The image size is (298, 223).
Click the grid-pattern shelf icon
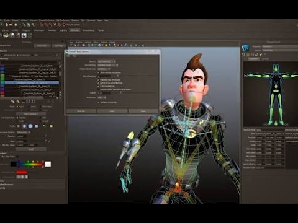pos(30,35)
